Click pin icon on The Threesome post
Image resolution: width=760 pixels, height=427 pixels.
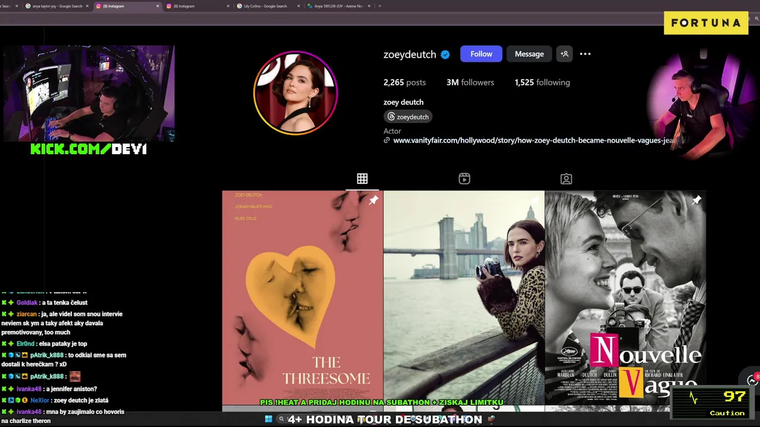(373, 200)
